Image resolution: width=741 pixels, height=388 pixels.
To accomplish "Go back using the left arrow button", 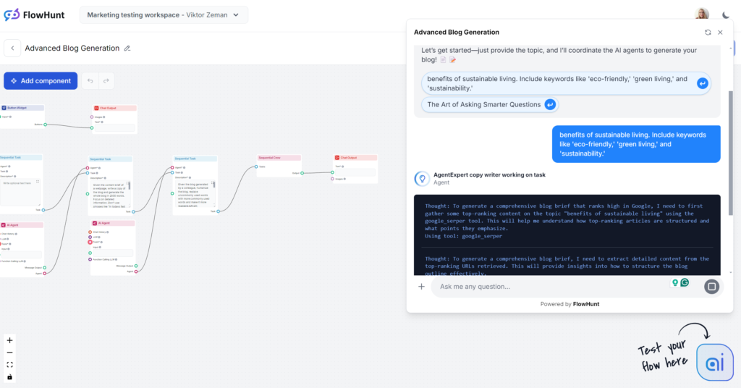I will 12,48.
